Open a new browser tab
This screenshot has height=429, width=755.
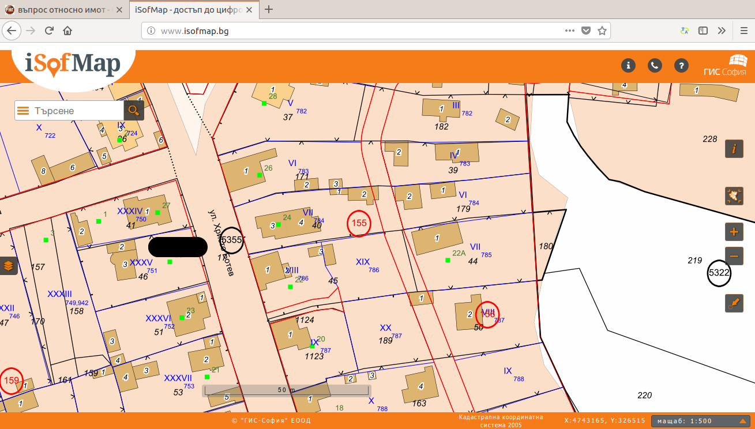click(269, 10)
